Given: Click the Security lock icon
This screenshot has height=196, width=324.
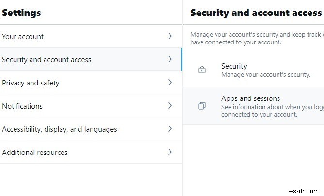Looking at the screenshot, I should point(202,70).
